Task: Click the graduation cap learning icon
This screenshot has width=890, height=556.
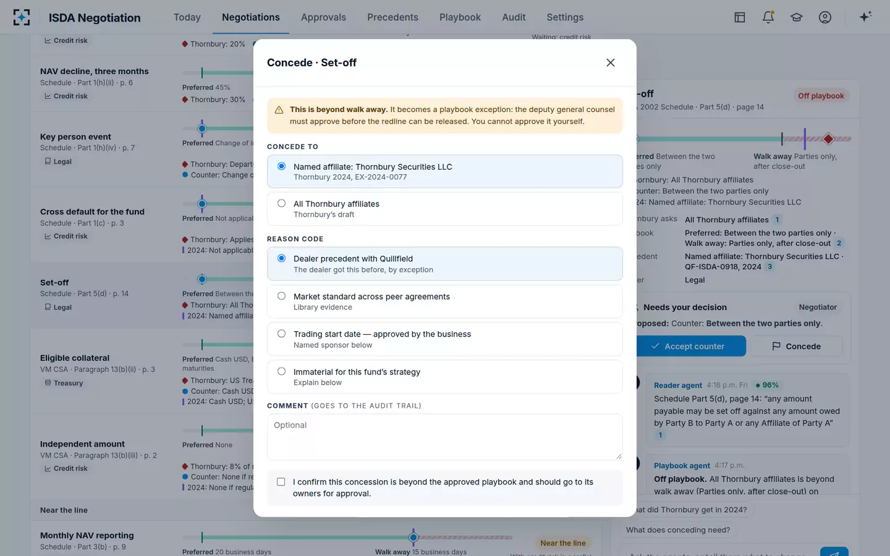Action: [797, 17]
